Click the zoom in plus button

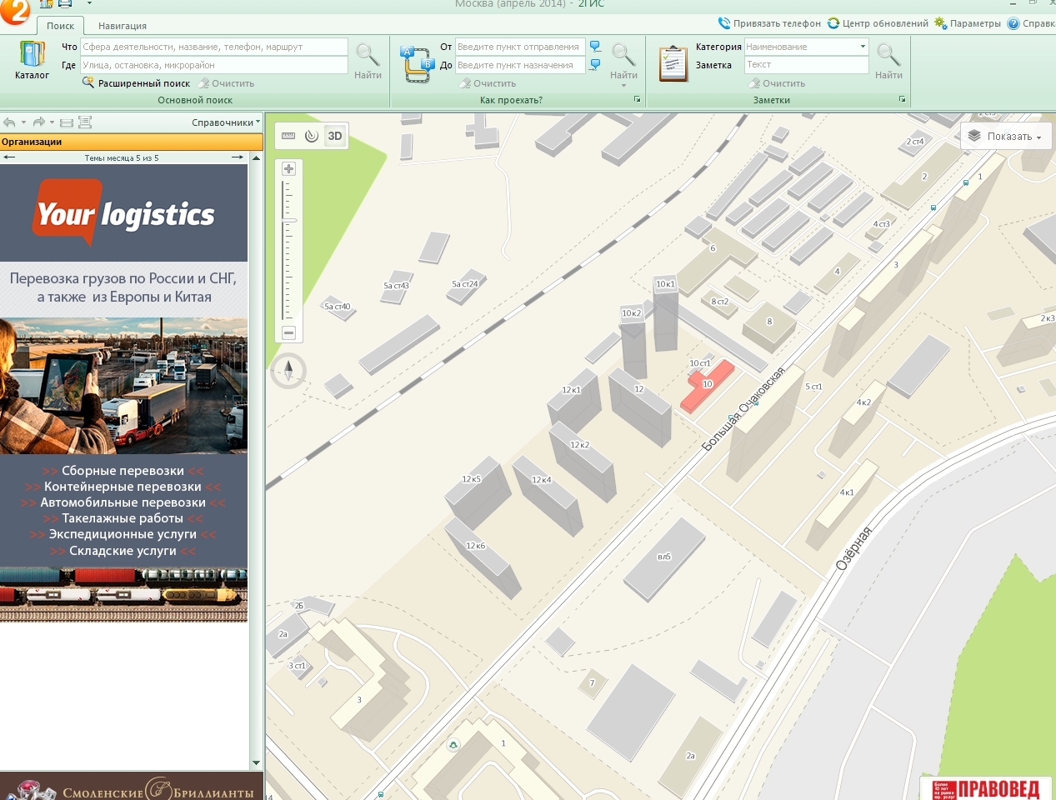click(x=289, y=169)
